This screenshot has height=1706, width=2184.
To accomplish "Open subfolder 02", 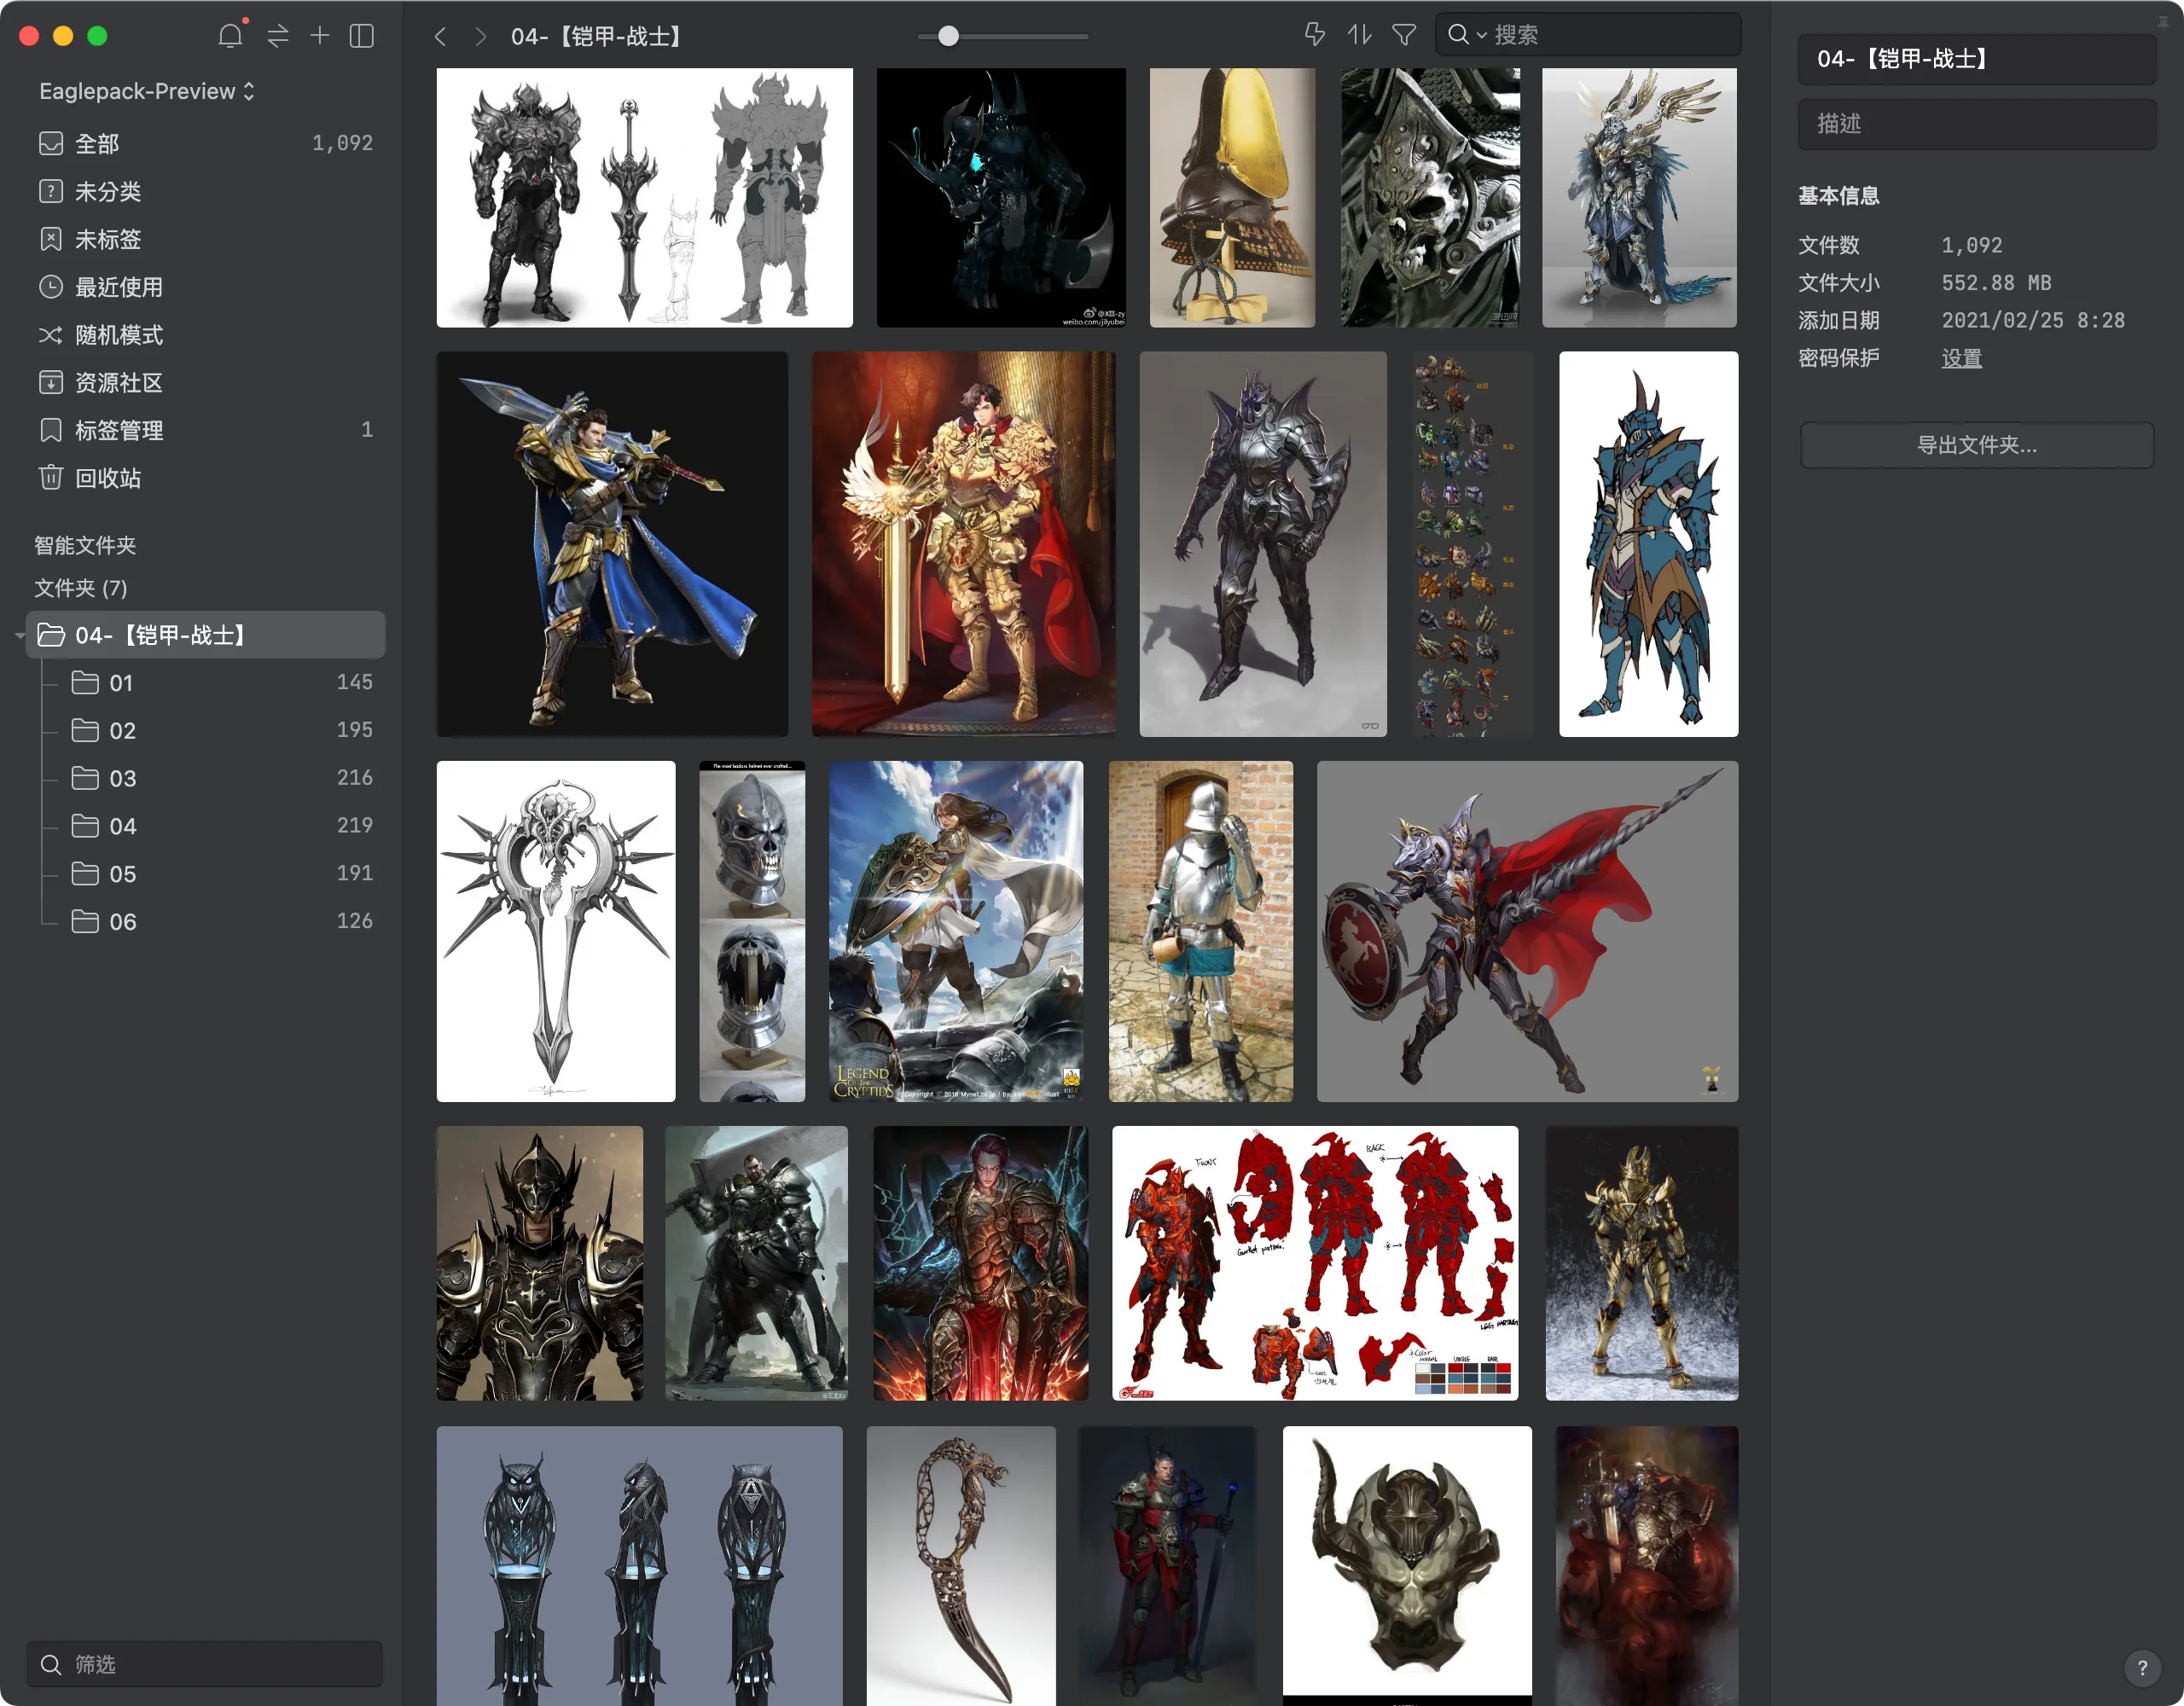I will [222, 731].
